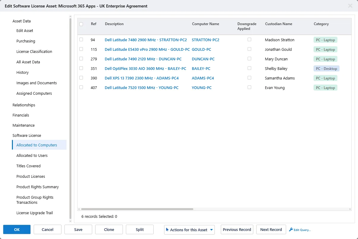This screenshot has height=239, width=358.
Task: Click the table's horizontal scrollbar thumb
Action: tap(137, 209)
